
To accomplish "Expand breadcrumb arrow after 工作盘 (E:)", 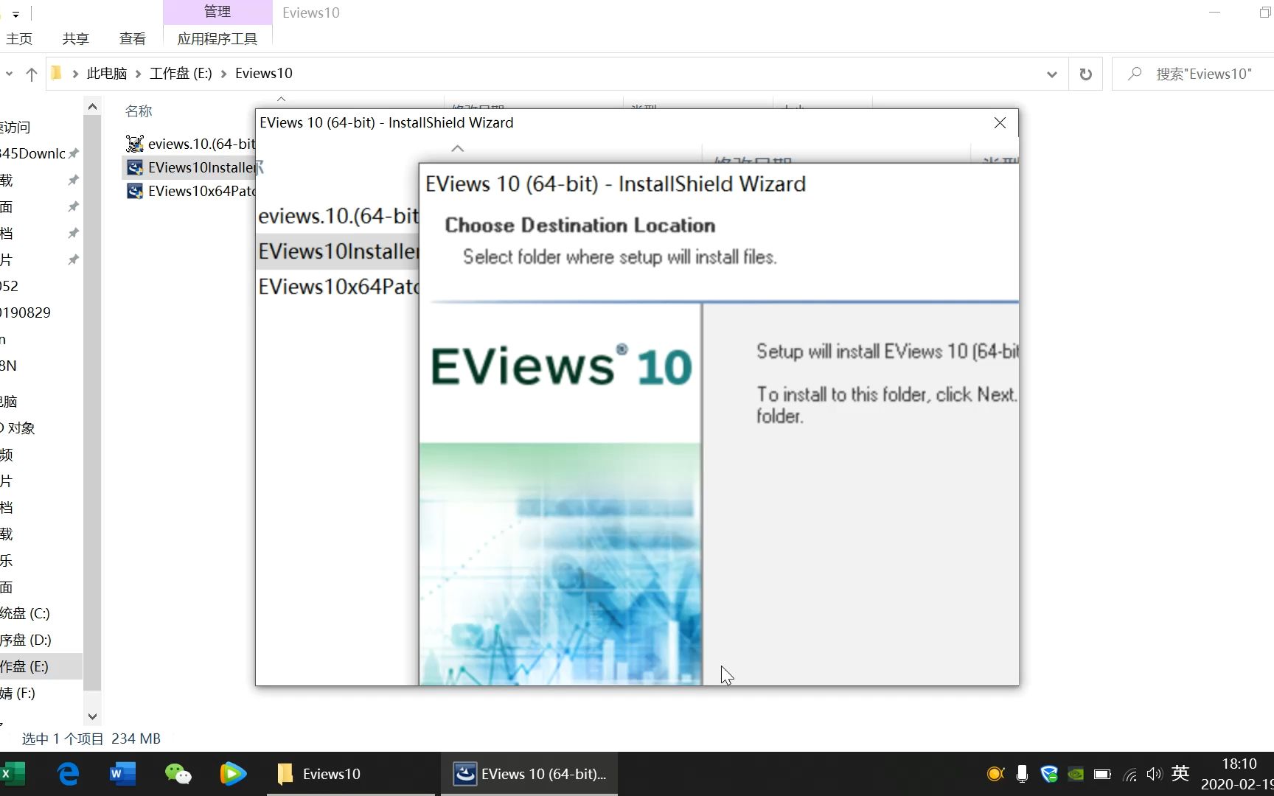I will (223, 74).
